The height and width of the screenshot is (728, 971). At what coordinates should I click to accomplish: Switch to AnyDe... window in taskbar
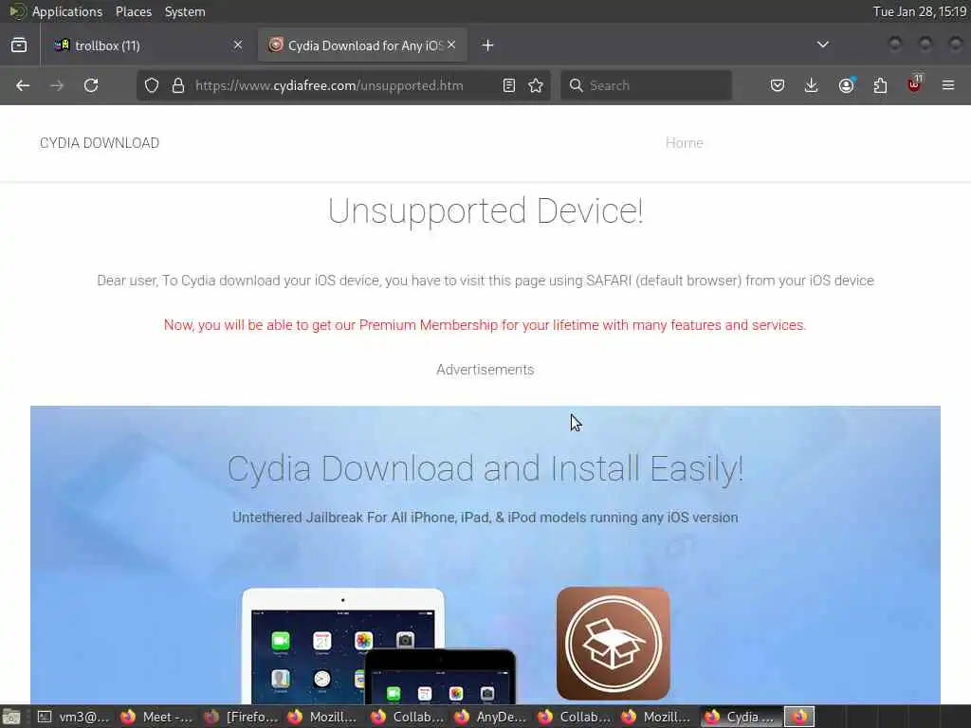(491, 717)
